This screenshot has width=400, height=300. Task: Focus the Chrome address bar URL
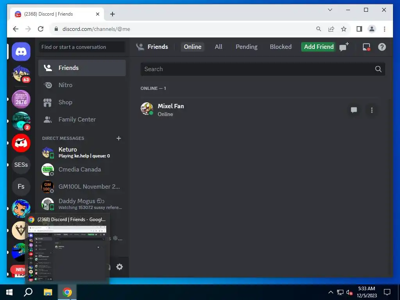tap(96, 29)
